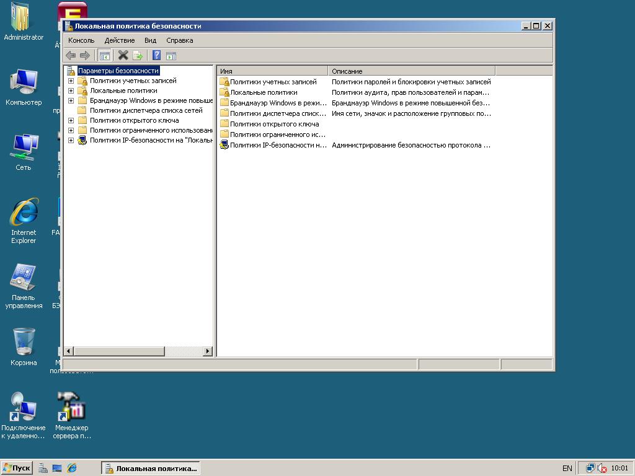The width and height of the screenshot is (635, 476).
Task: Click Show Desktop quick launch icon
Action: click(x=57, y=469)
